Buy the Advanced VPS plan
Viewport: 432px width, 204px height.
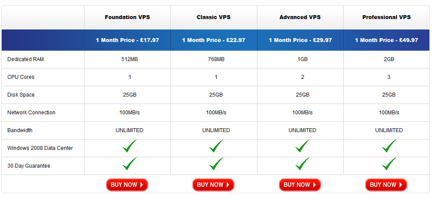[300, 185]
